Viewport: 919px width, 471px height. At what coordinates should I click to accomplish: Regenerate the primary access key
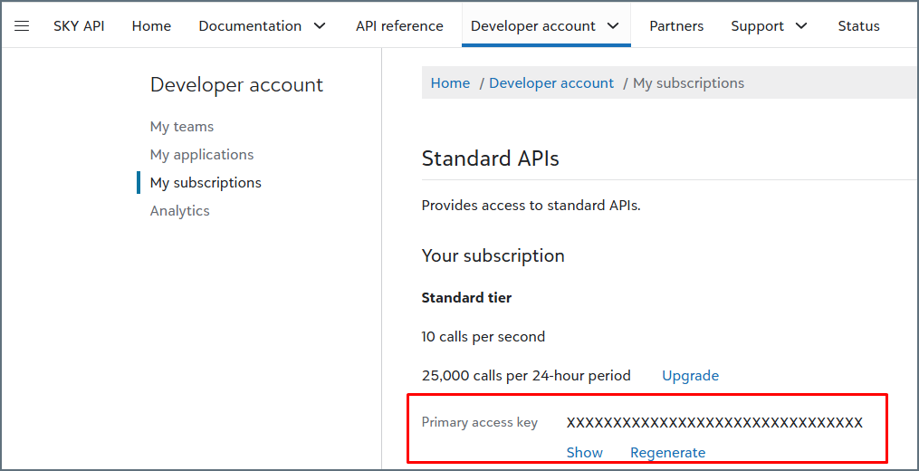pos(667,452)
